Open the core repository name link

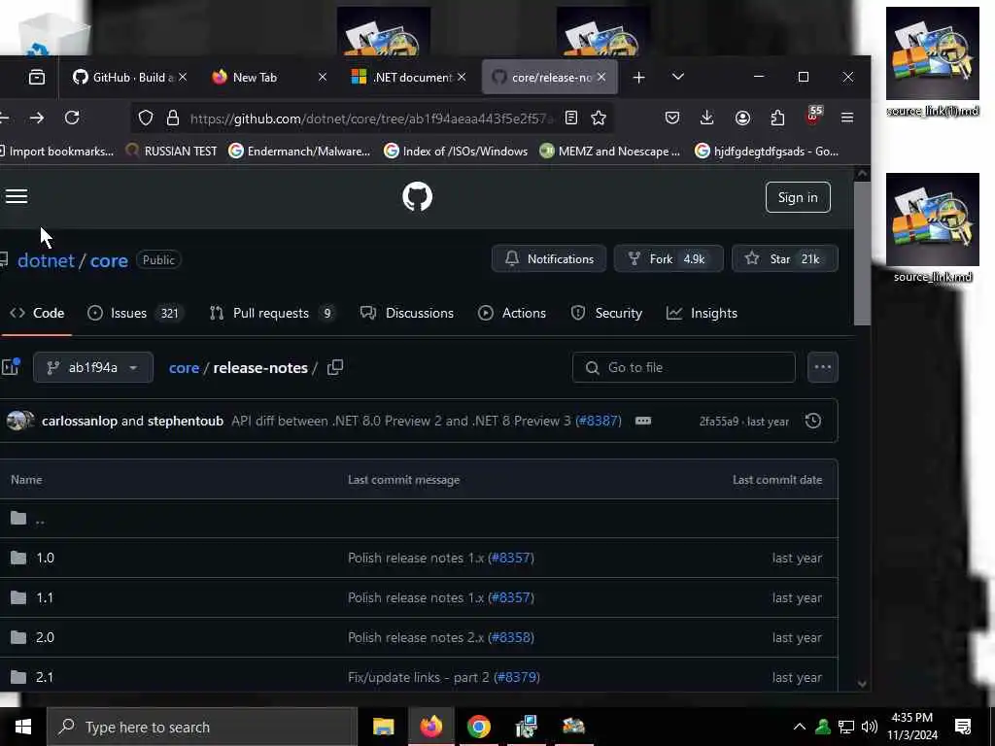coord(109,260)
